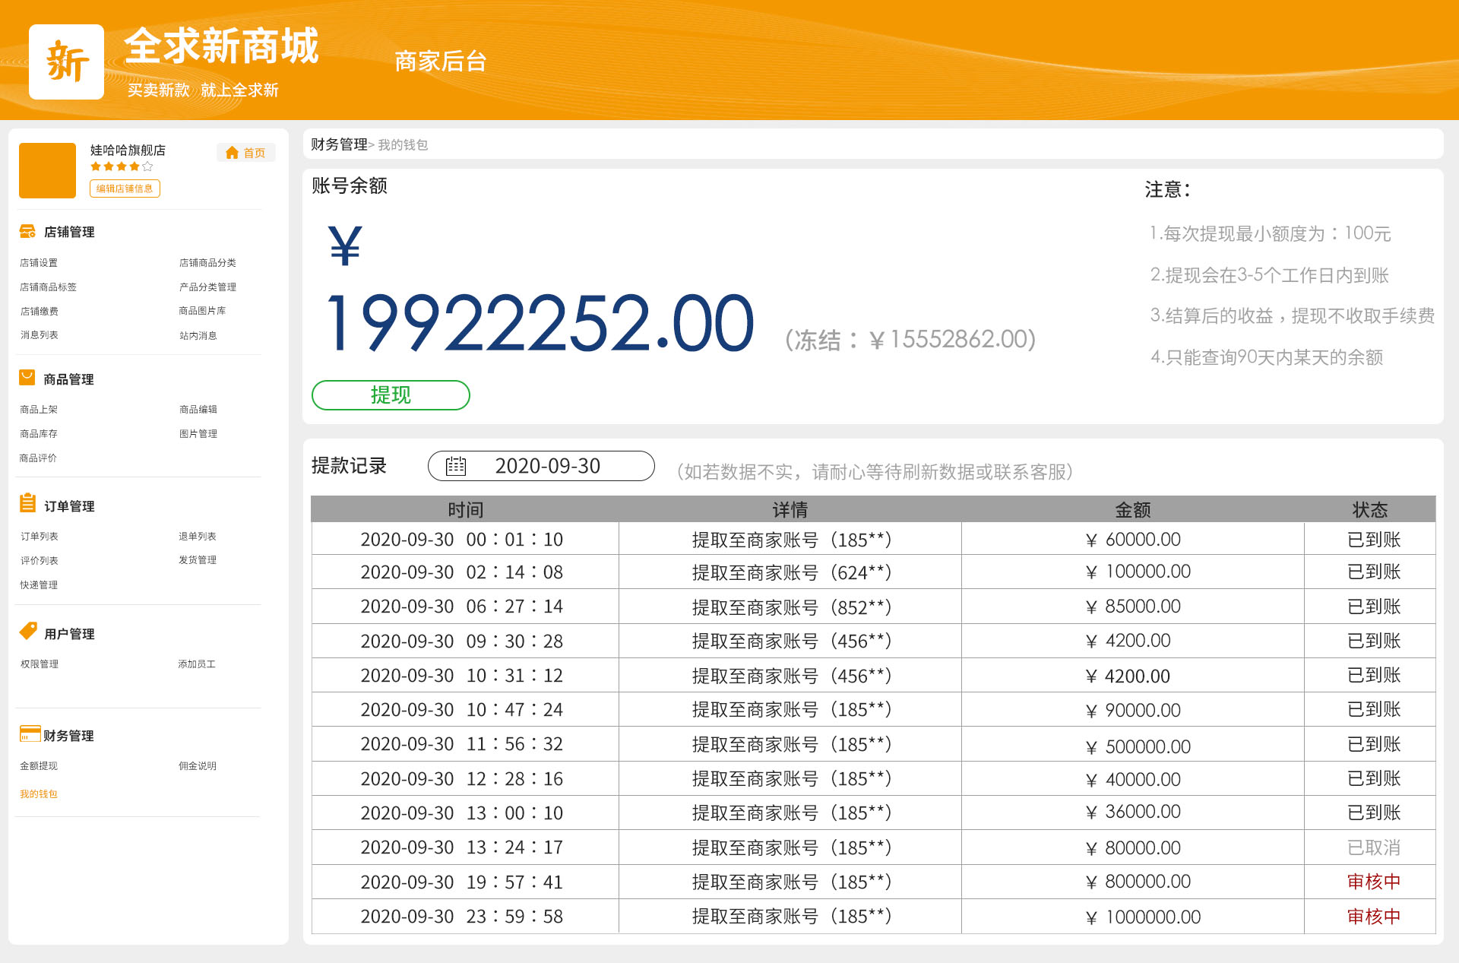The image size is (1459, 963).
Task: Click 审核中 status for ¥ 800000.00 row
Action: tap(1374, 882)
